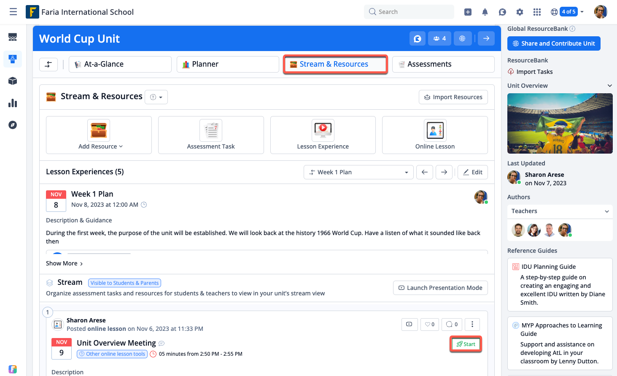This screenshot has width=617, height=376.
Task: Switch to the Assessments tab
Action: point(443,64)
